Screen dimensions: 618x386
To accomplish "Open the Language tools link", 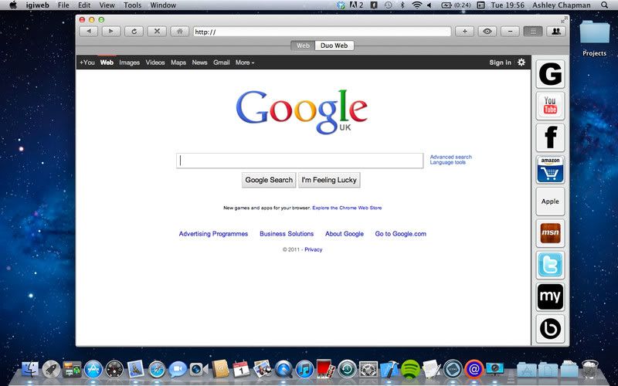I will coord(448,162).
